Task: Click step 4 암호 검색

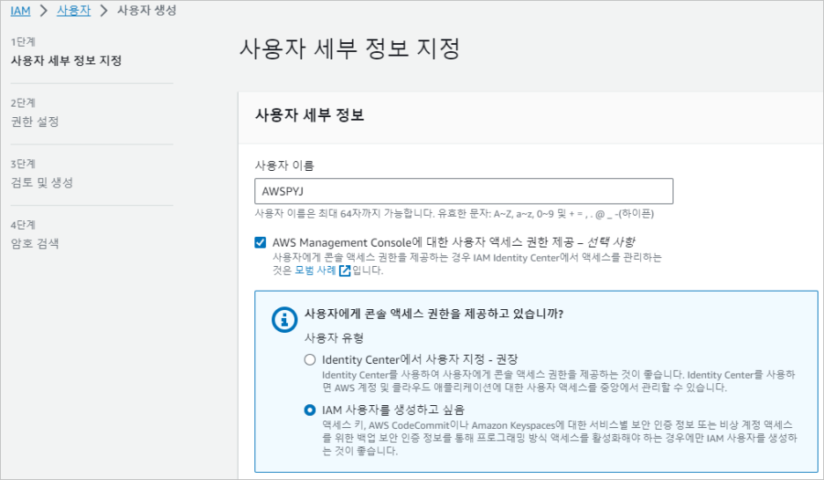Action: pyautogui.click(x=34, y=243)
